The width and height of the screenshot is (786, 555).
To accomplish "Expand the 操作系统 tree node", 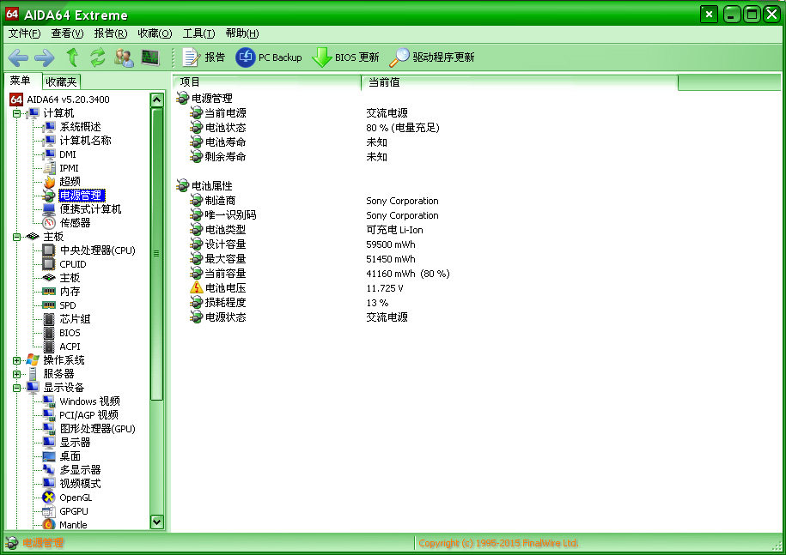I will (x=16, y=360).
